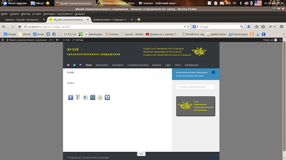
Task: Click the page vertical scrollbar
Action: pyautogui.click(x=284, y=96)
